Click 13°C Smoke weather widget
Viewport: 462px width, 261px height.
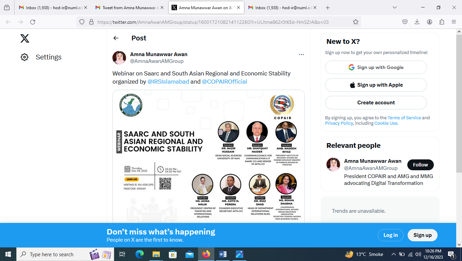364,254
